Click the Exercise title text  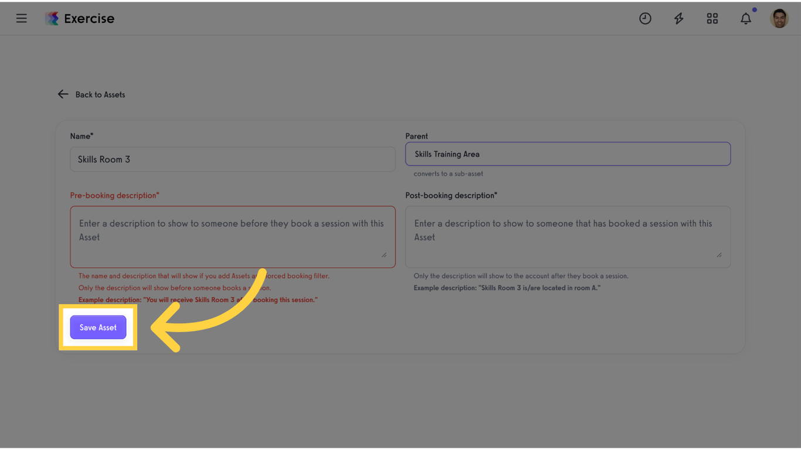[89, 18]
